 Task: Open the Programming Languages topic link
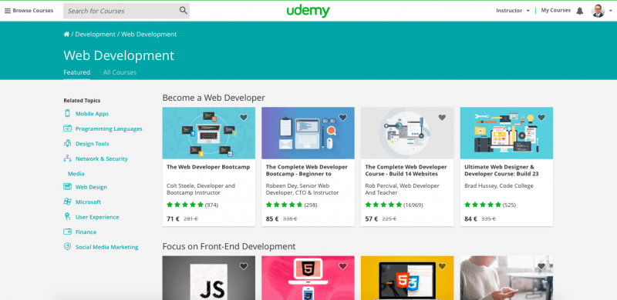click(x=109, y=128)
